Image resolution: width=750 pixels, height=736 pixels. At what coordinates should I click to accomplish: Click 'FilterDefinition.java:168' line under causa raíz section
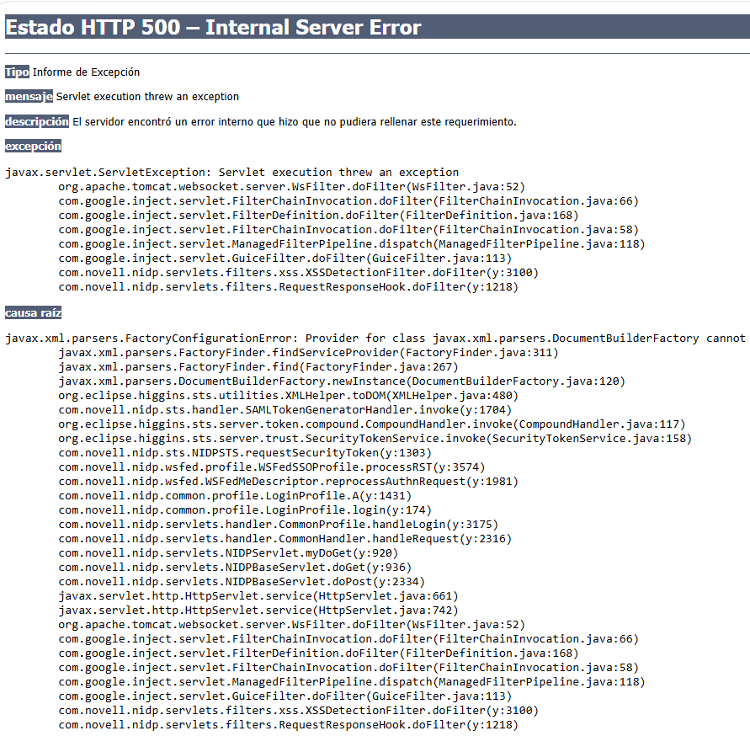click(x=318, y=654)
